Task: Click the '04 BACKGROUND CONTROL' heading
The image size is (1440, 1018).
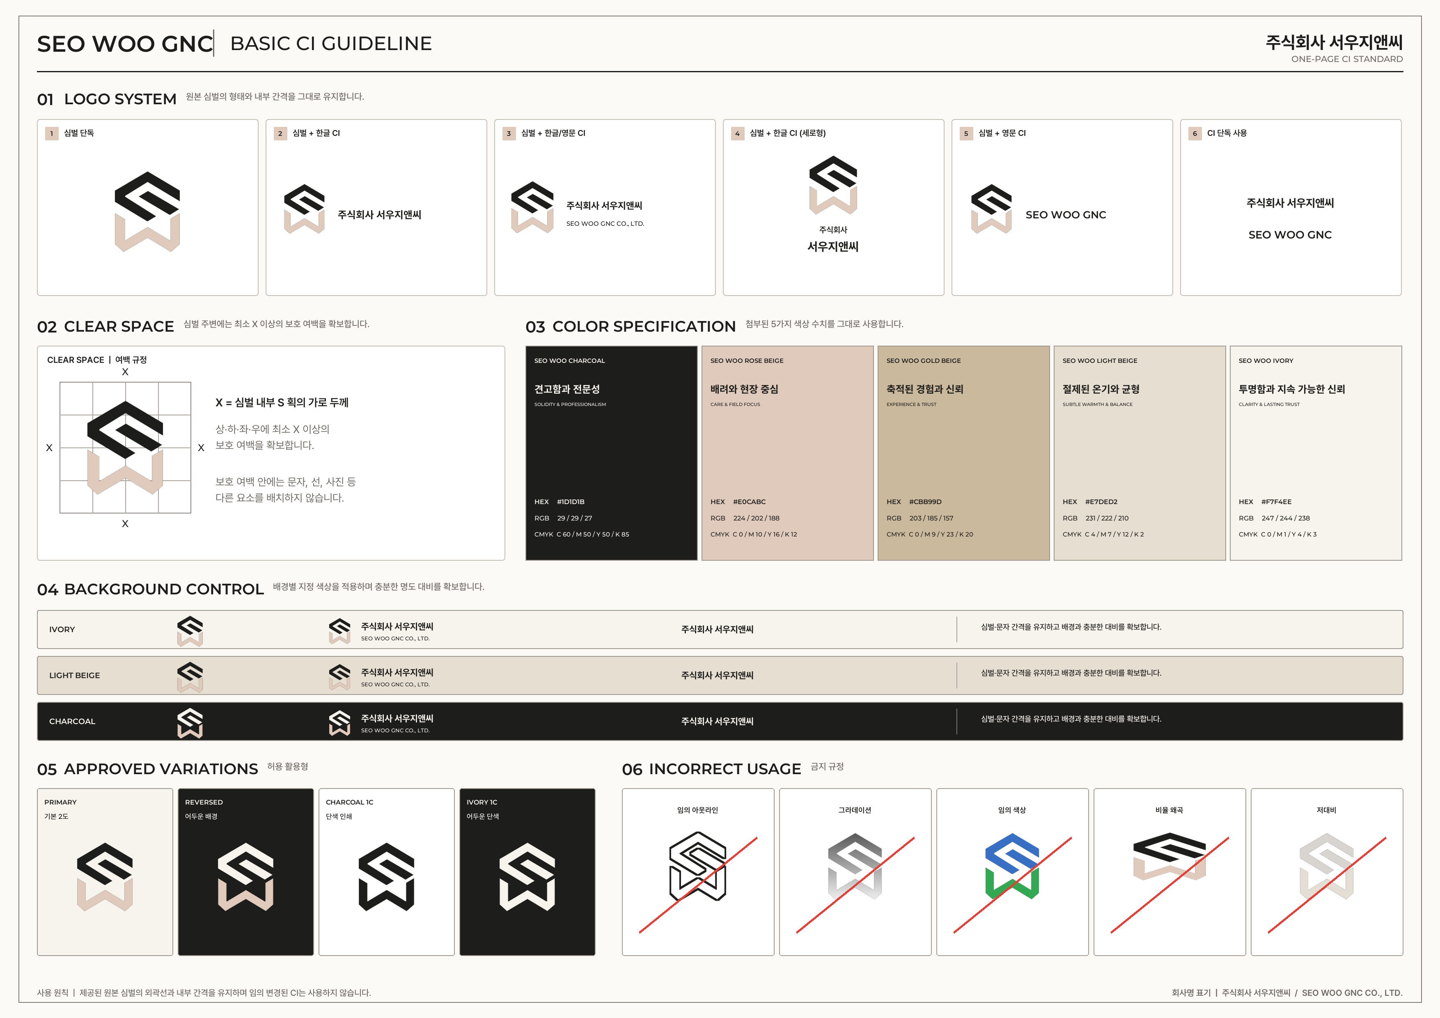Action: click(151, 589)
